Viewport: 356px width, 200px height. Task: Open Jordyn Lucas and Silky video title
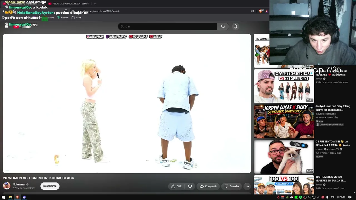click(333, 108)
